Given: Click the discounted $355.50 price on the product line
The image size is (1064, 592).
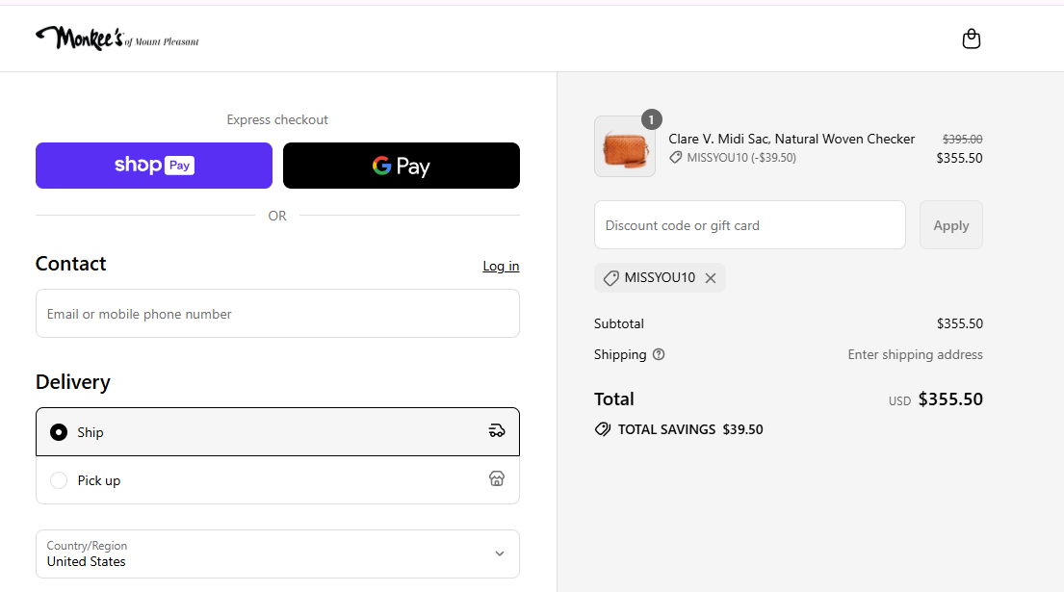Looking at the screenshot, I should click(959, 158).
